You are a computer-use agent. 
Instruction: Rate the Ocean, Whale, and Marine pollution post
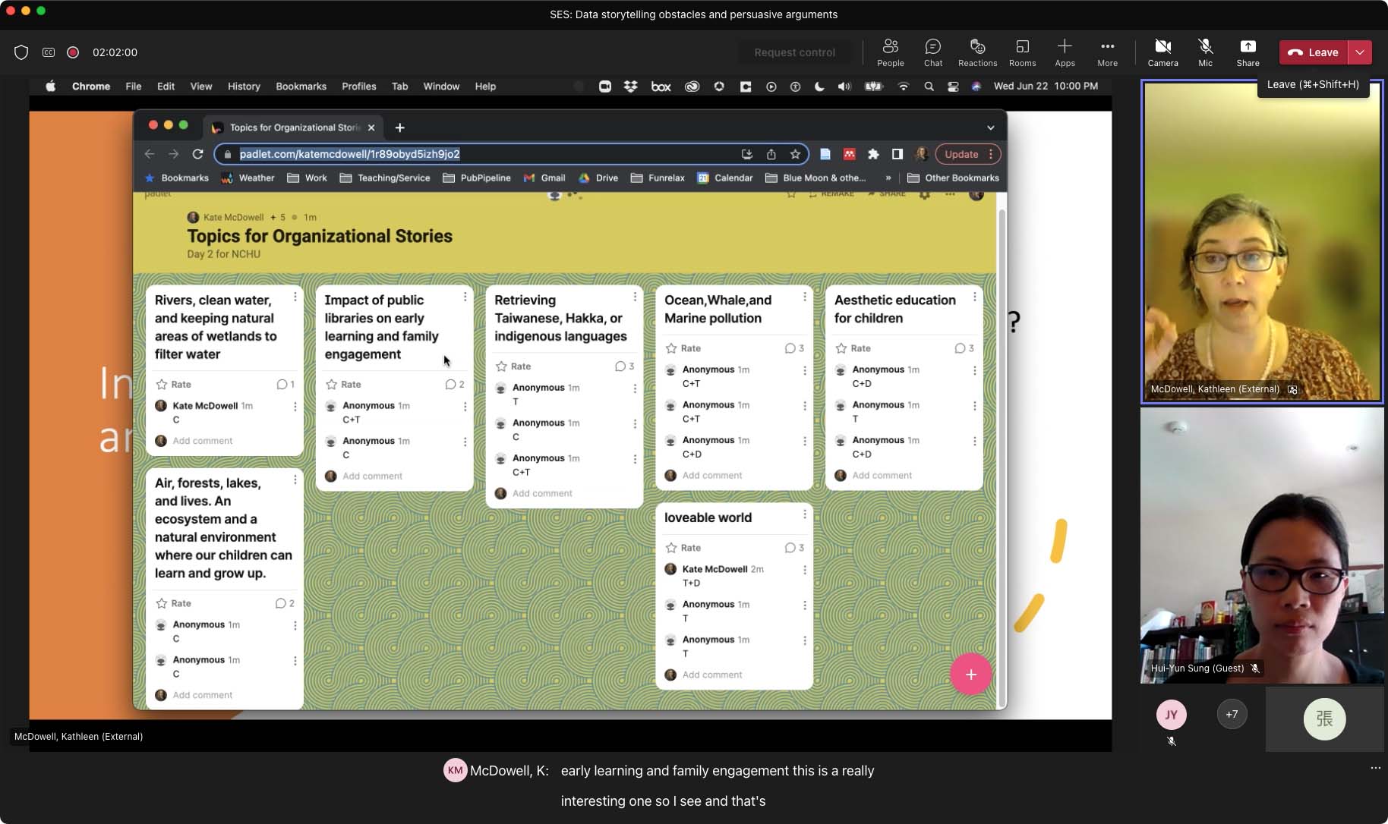(683, 348)
